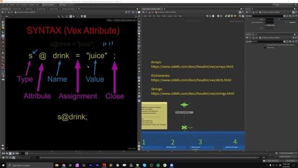Click the search icon in the scene view path bar
The image size is (298, 168).
click(x=133, y=12)
